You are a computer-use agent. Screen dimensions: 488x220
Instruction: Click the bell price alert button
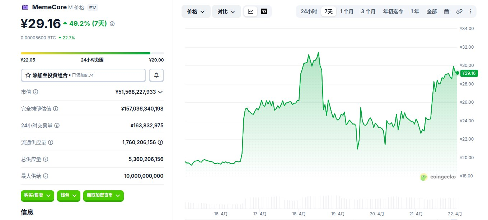point(156,75)
